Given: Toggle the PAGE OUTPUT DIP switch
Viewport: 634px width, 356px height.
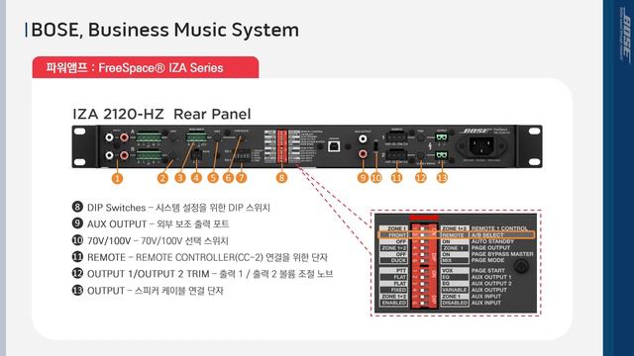Looking at the screenshot, I should click(x=423, y=248).
